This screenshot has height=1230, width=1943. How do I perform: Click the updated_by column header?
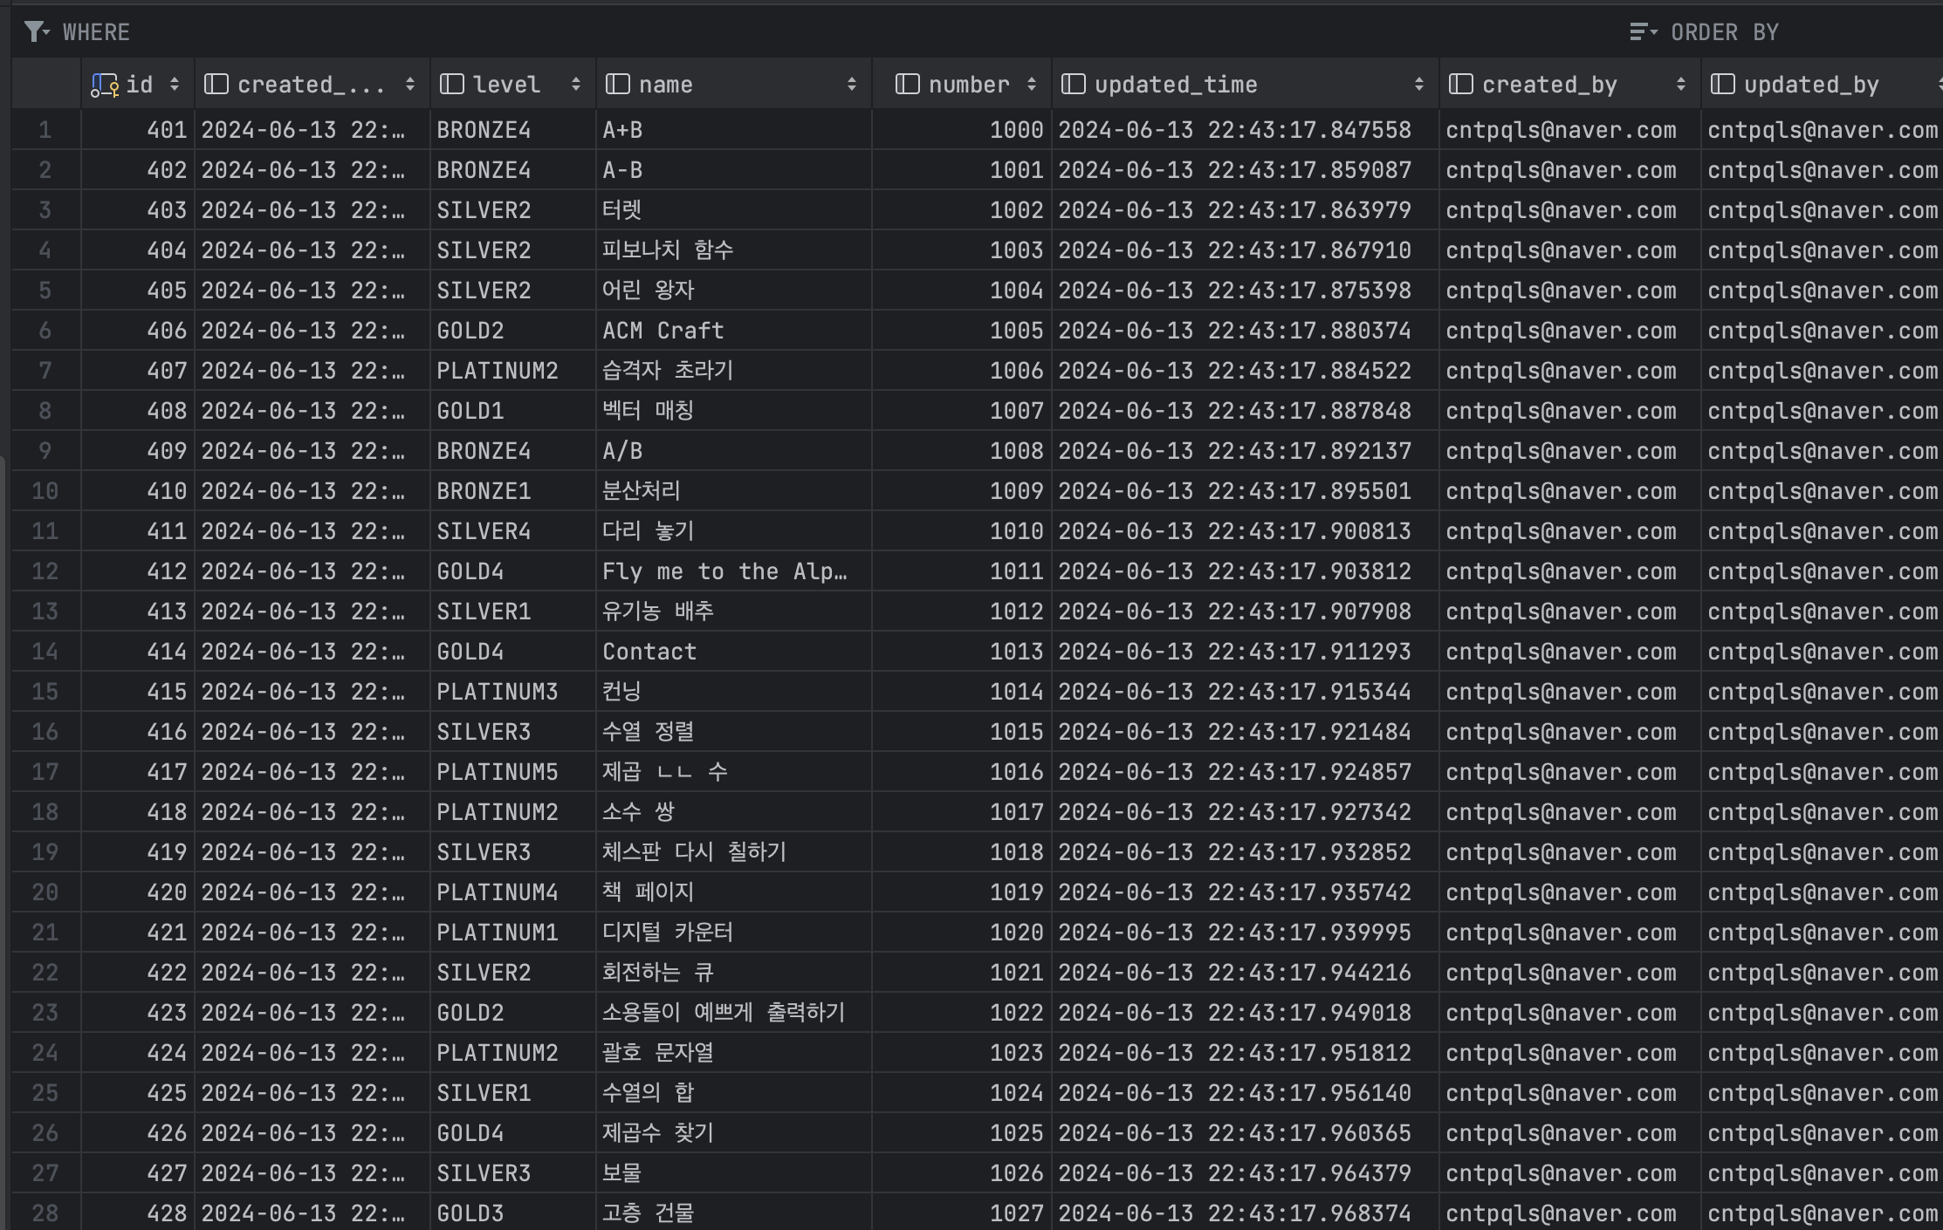click(x=1811, y=85)
